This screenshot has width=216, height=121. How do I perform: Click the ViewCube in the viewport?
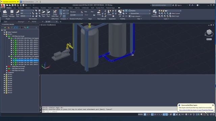(x=209, y=33)
